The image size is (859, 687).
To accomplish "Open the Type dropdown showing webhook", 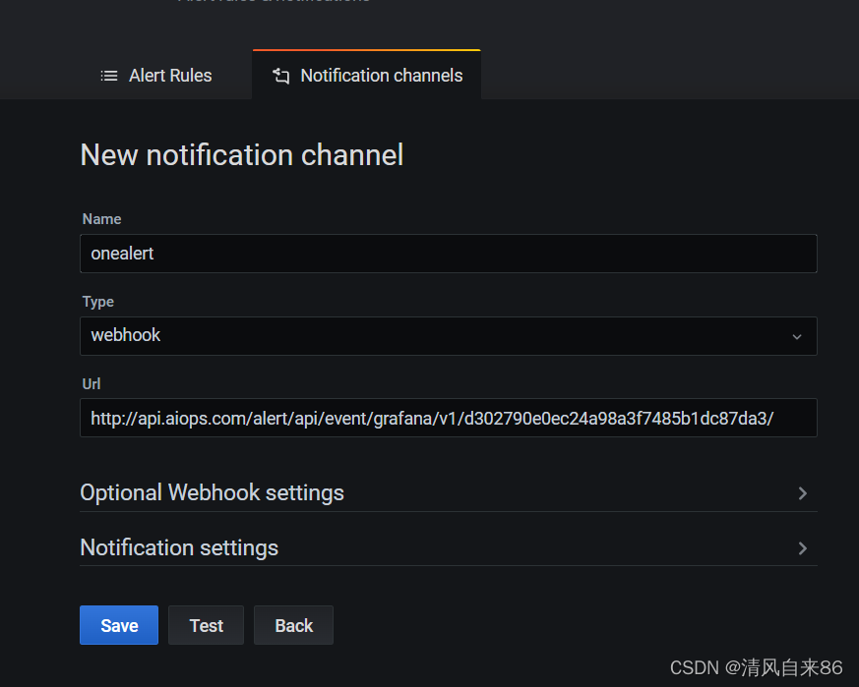I will point(448,336).
